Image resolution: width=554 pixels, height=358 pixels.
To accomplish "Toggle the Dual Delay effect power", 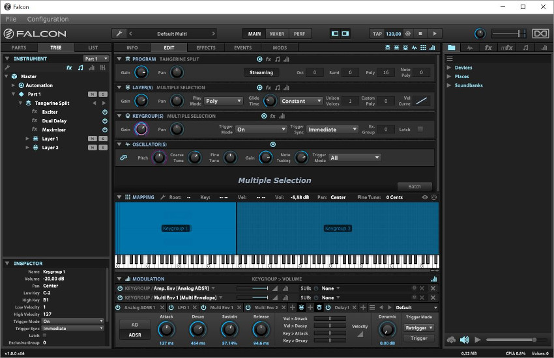I will pyautogui.click(x=105, y=120).
